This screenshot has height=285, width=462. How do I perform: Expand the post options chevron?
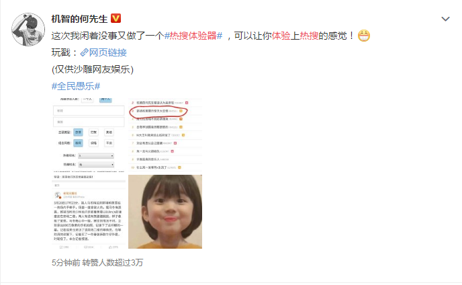tap(445, 19)
